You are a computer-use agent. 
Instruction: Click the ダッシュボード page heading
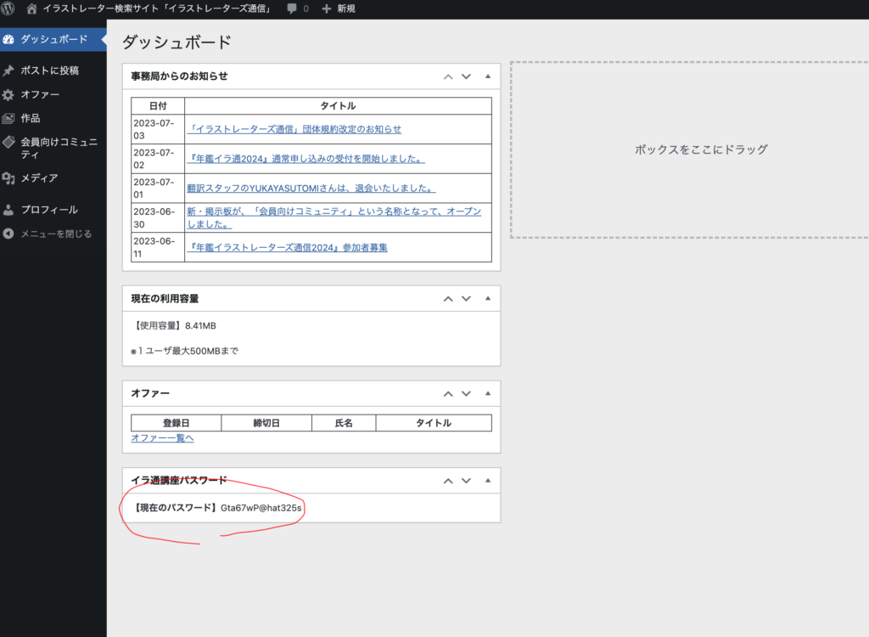177,42
